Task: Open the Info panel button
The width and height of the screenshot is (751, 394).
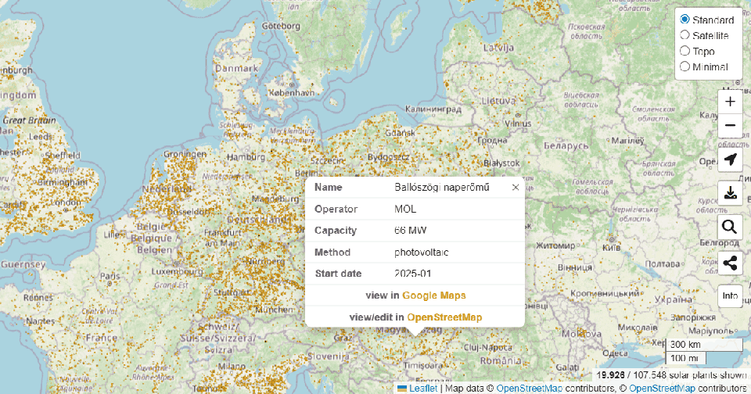Action: [x=730, y=295]
